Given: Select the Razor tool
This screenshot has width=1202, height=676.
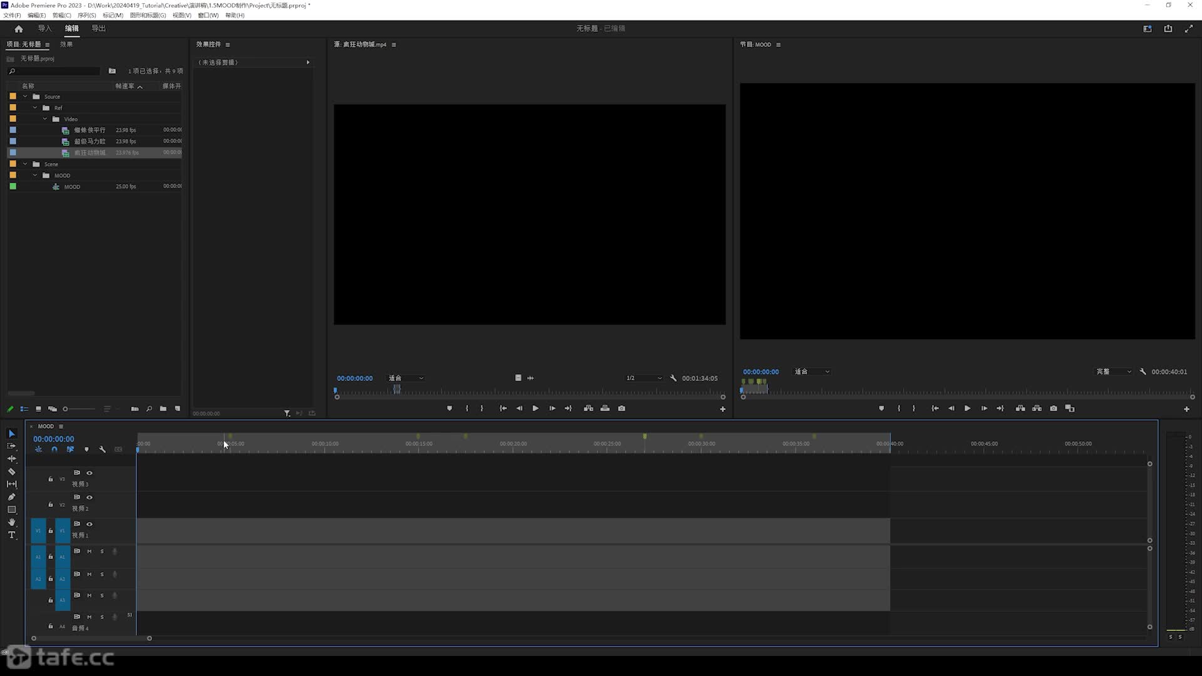Looking at the screenshot, I should 11,471.
